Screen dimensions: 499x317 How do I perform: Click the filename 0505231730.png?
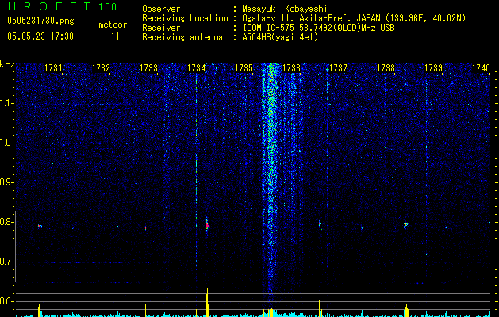[x=40, y=21]
